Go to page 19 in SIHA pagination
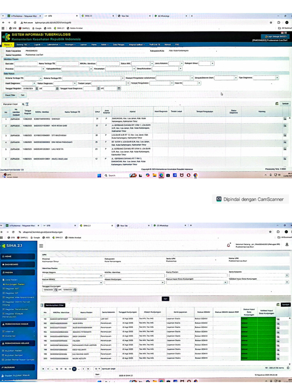Image resolution: width=292 pixels, height=390 pixels. 70,369
